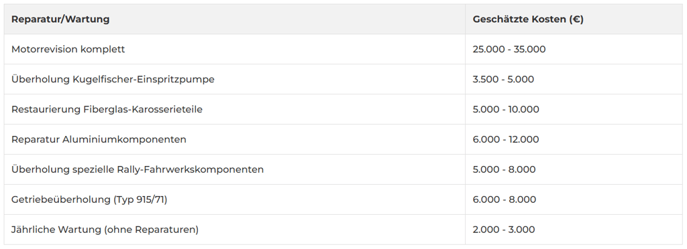Select the 2.000 - 3.000 cost value
Screen dimensions: 687x249
pos(504,230)
